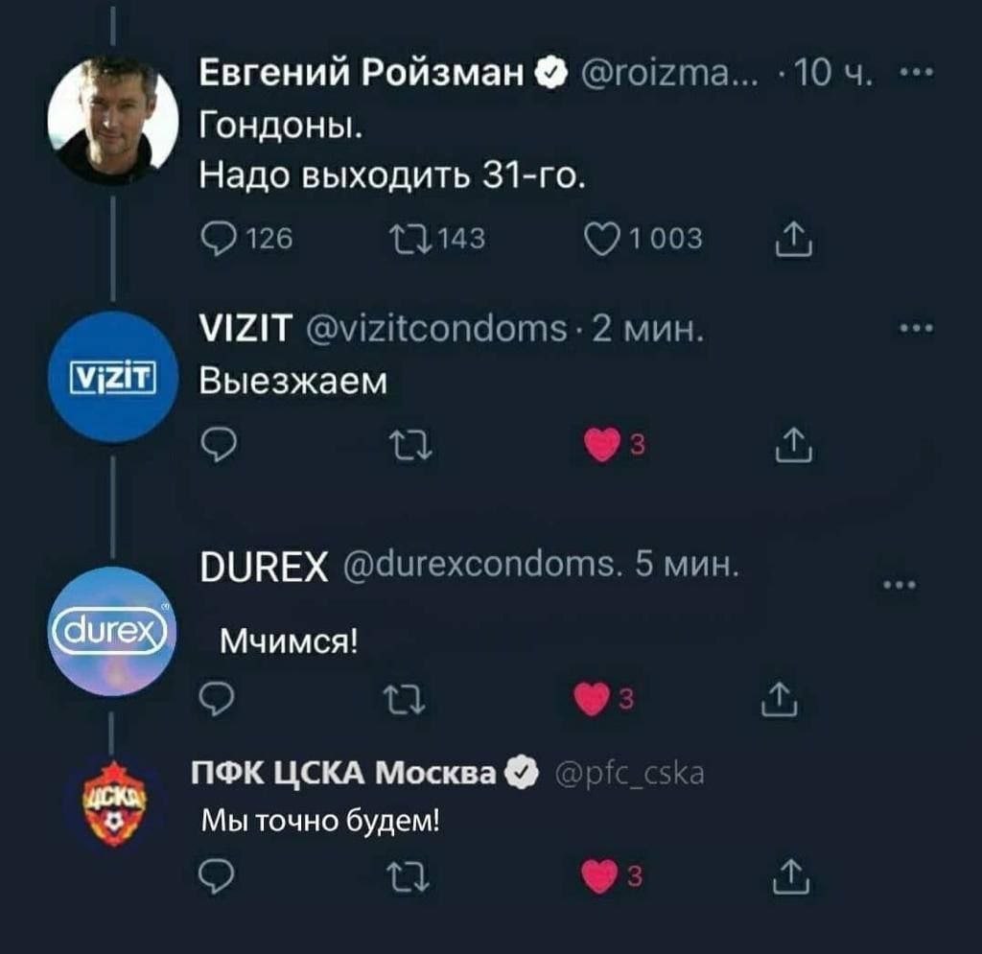
Task: Unlike the DUREX tweet
Action: pyautogui.click(x=591, y=699)
